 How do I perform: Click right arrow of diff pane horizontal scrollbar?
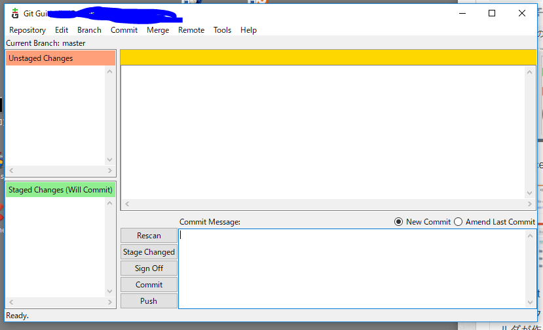point(529,204)
